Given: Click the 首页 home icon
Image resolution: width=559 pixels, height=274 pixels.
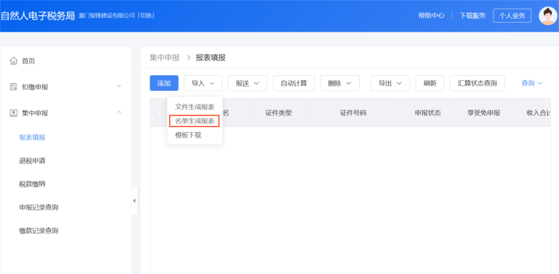Looking at the screenshot, I should click(14, 61).
